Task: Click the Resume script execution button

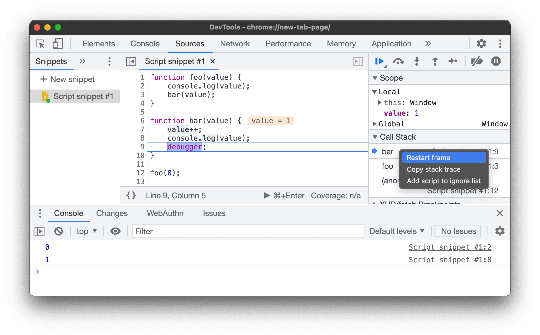Action: pyautogui.click(x=379, y=61)
